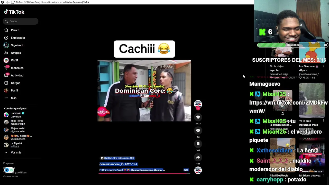Open the Univisión followed account
Viewport: 329px width, 185px height.
point(18,115)
